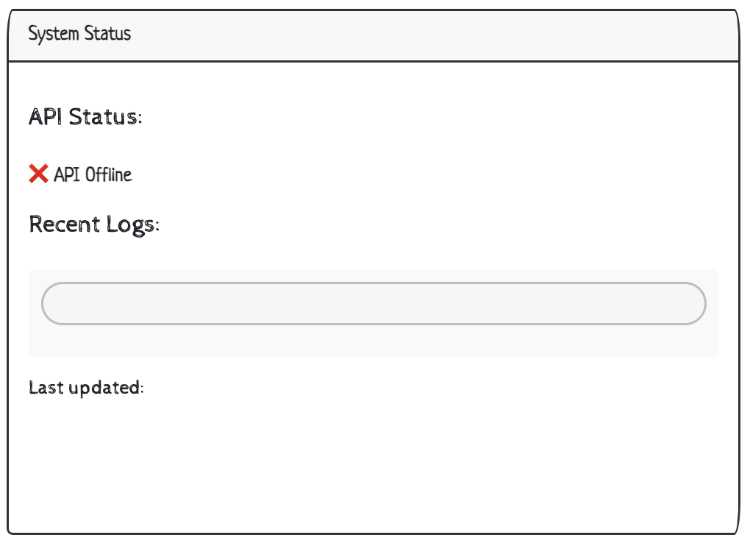This screenshot has height=546, width=750.
Task: Click the Recent Logs heading
Action: coord(94,224)
